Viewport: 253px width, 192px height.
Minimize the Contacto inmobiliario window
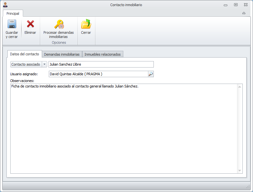[x=226, y=5]
